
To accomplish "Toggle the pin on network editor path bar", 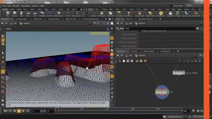I will click(200, 55).
